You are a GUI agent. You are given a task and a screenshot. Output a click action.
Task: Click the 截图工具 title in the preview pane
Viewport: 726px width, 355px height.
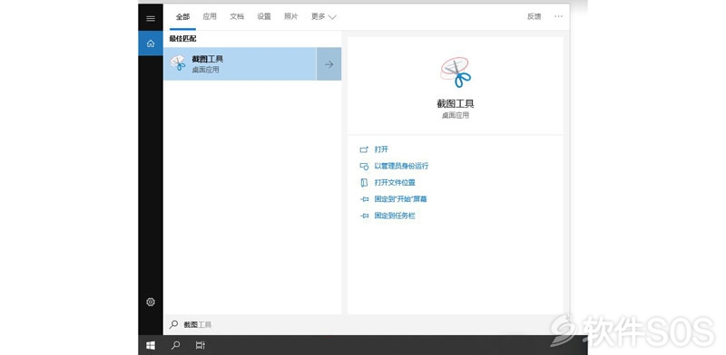[456, 103]
